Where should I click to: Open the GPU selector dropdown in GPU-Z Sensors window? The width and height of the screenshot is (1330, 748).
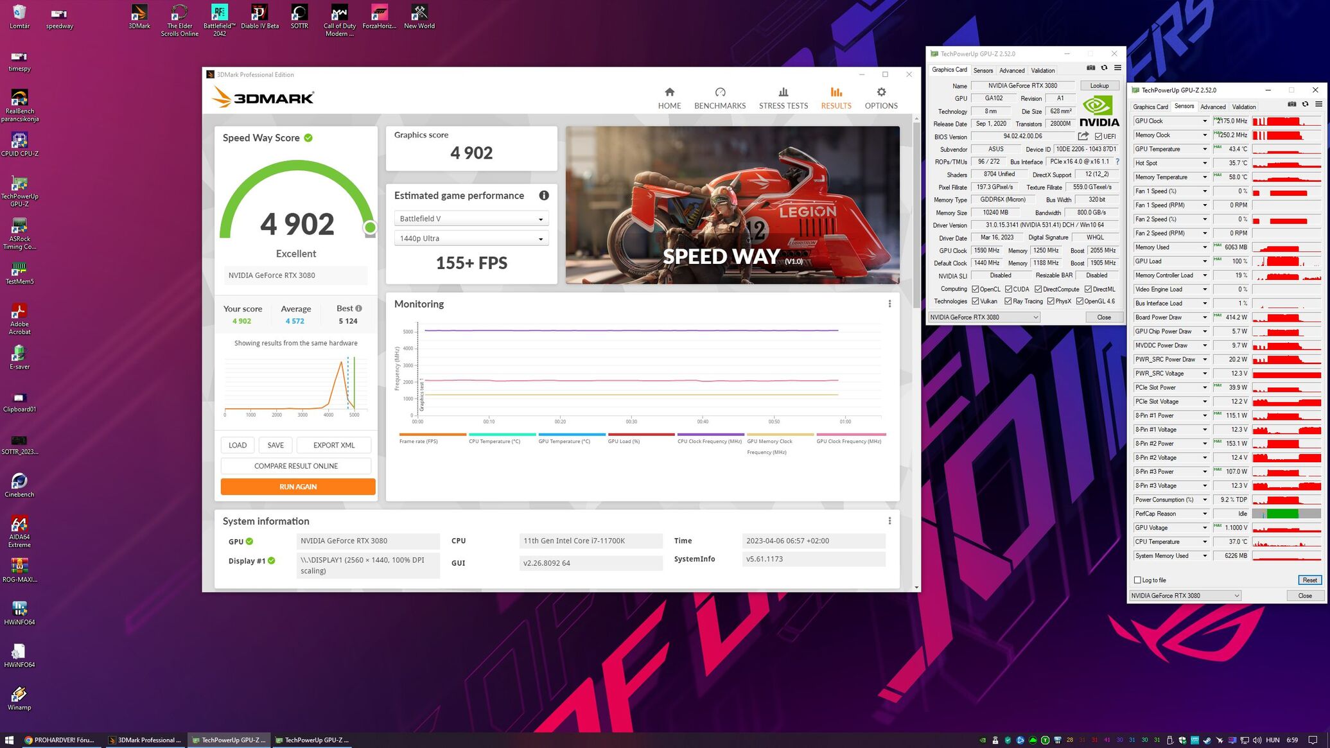coord(1185,596)
